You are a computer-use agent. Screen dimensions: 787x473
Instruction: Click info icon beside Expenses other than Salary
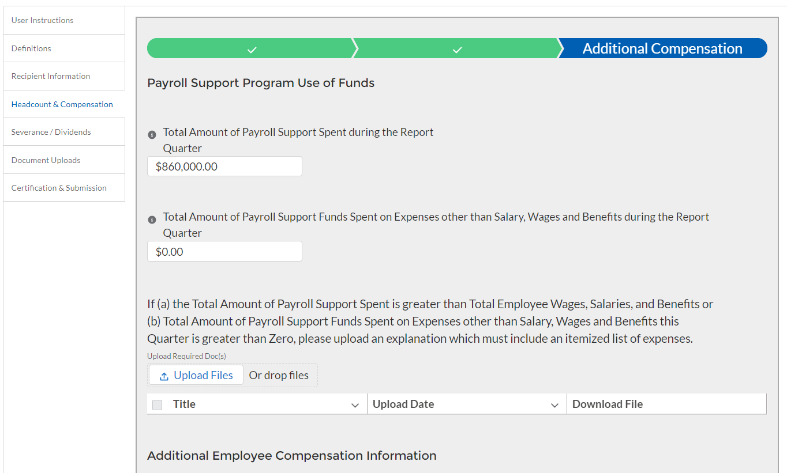152,220
